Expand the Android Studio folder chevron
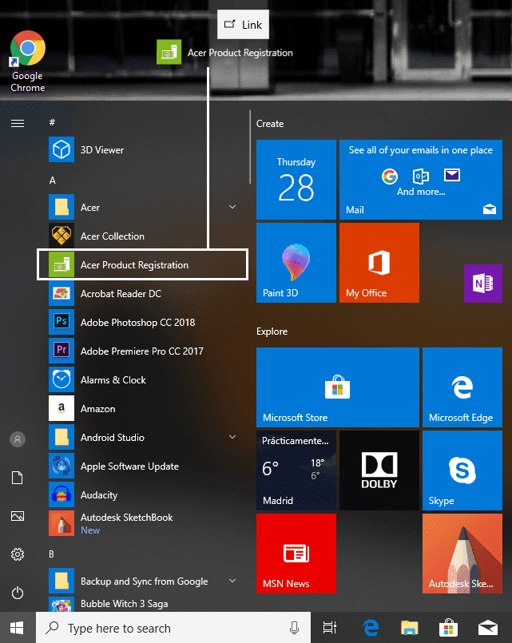The width and height of the screenshot is (512, 643). click(x=232, y=437)
